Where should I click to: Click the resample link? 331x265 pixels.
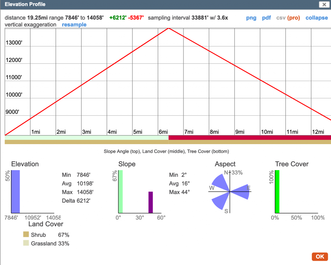tap(74, 25)
